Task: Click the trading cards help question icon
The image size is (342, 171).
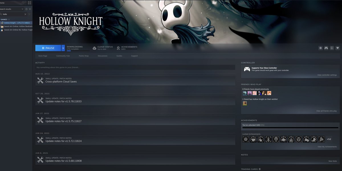Action: click(x=260, y=169)
